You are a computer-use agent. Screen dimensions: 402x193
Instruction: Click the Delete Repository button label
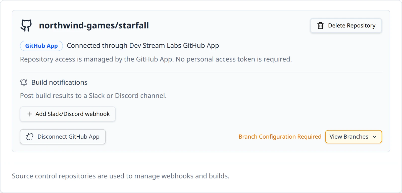352,26
